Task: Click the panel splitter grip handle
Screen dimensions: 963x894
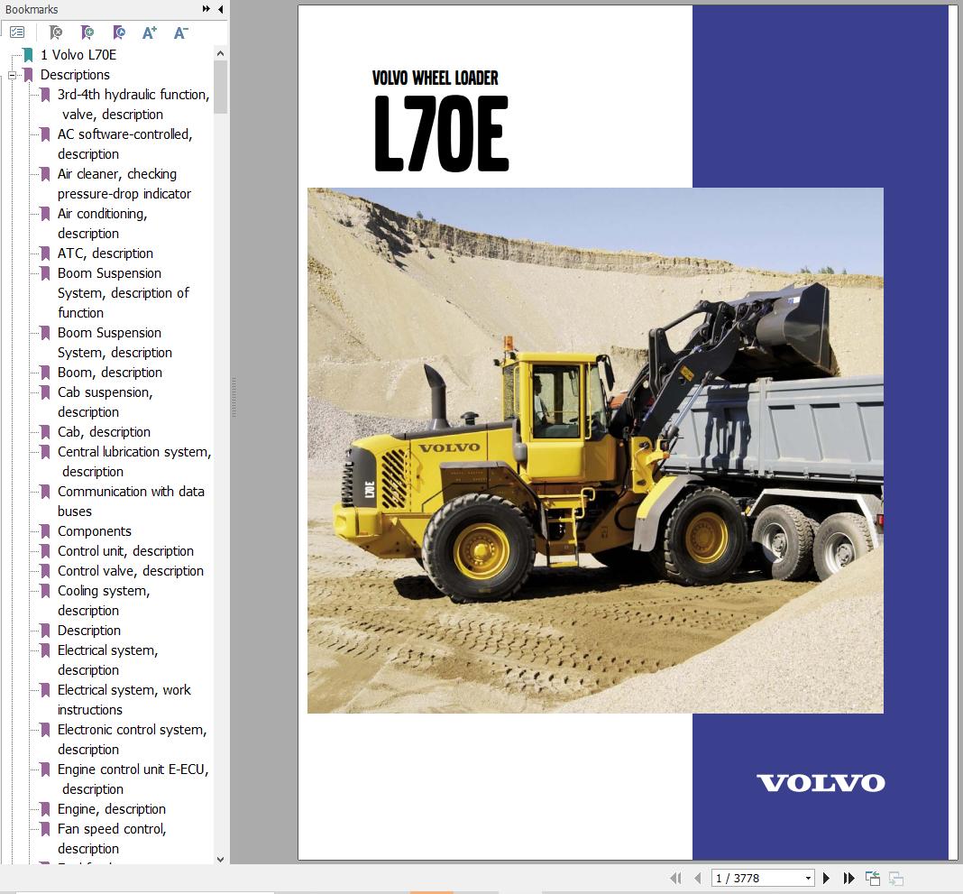Action: (x=234, y=398)
